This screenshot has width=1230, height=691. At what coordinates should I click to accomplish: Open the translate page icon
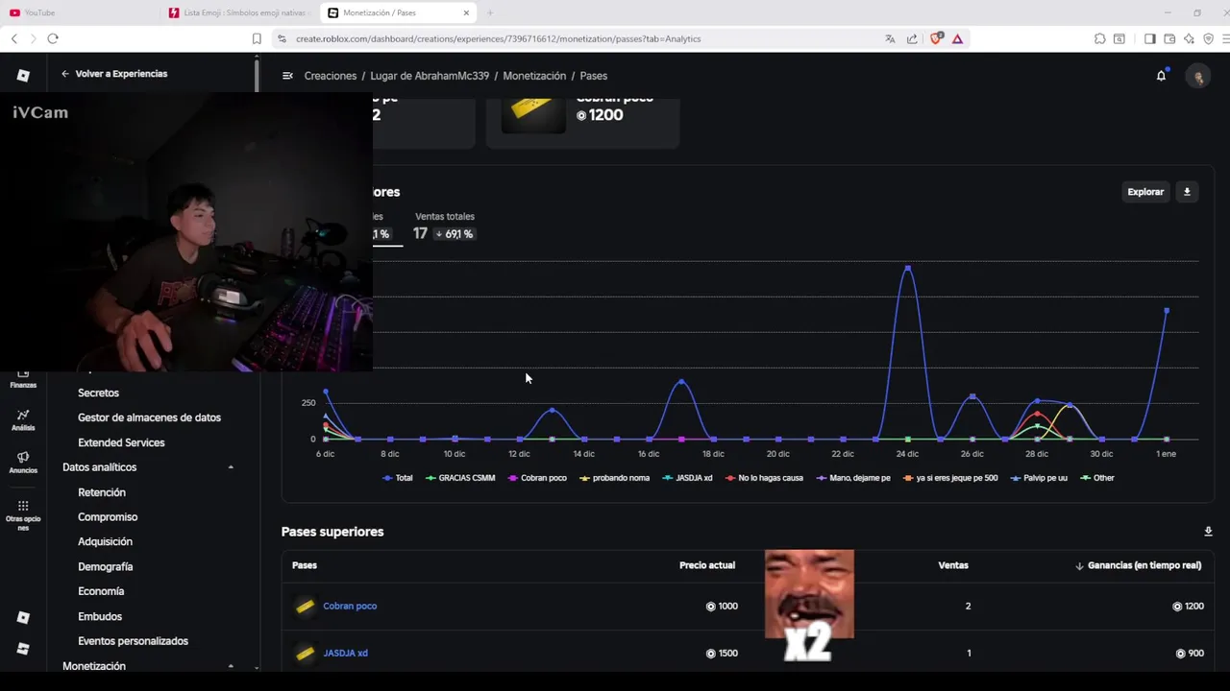pos(890,38)
